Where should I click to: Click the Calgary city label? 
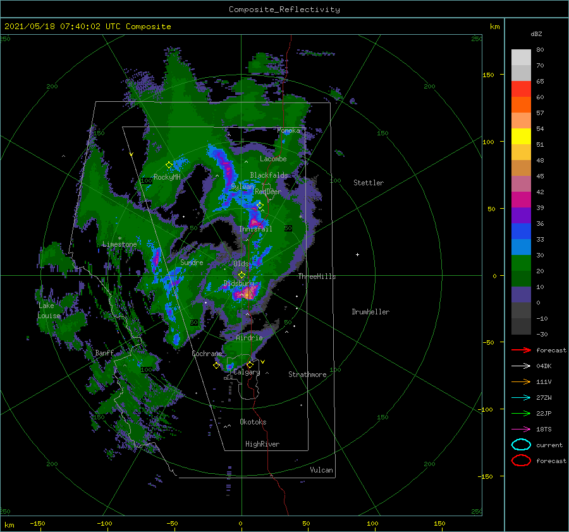point(247,372)
